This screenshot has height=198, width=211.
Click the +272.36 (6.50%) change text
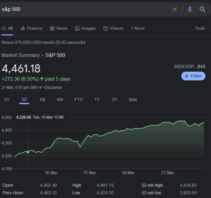click(x=20, y=79)
